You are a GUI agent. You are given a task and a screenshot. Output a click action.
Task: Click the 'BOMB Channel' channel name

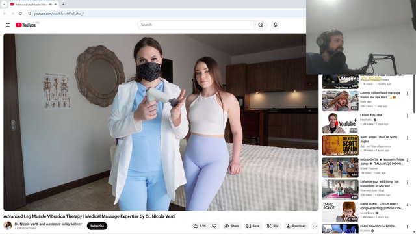[x=369, y=168]
